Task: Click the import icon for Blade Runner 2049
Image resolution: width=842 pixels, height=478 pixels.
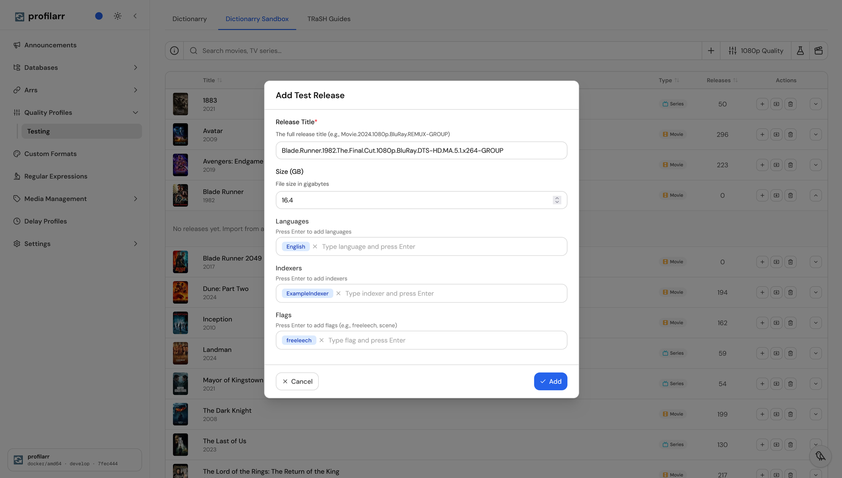Action: [776, 262]
